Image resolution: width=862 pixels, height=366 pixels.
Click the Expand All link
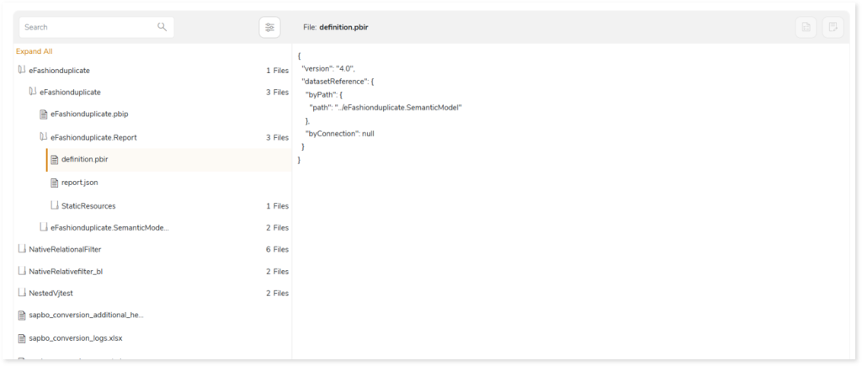35,51
